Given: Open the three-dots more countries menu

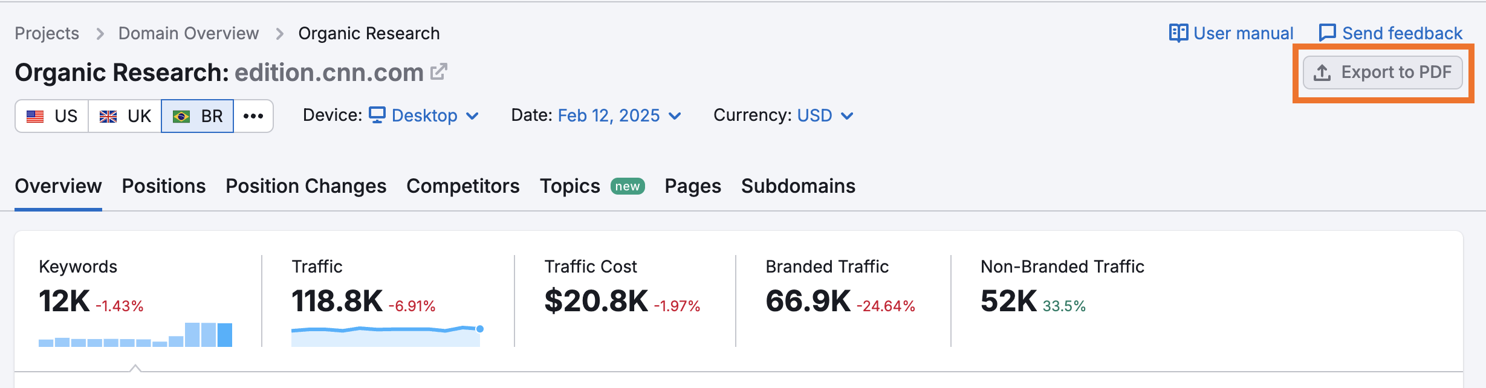Looking at the screenshot, I should click(x=253, y=116).
